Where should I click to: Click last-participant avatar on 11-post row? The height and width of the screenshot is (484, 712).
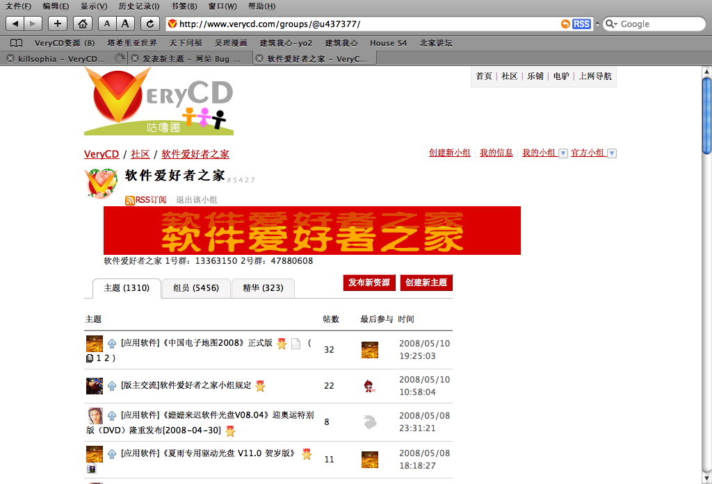point(370,460)
